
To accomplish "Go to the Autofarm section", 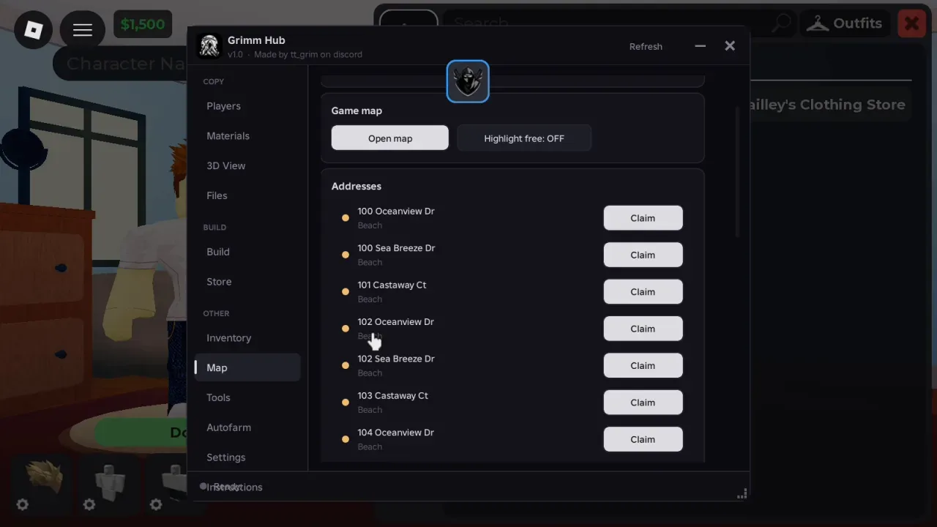I will pyautogui.click(x=247, y=427).
